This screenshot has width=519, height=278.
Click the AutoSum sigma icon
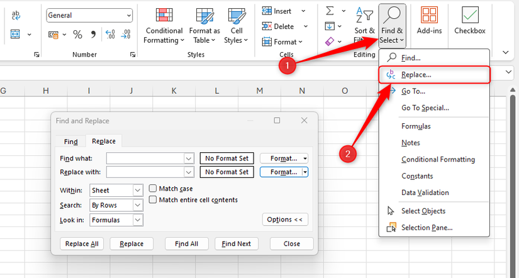click(x=330, y=11)
